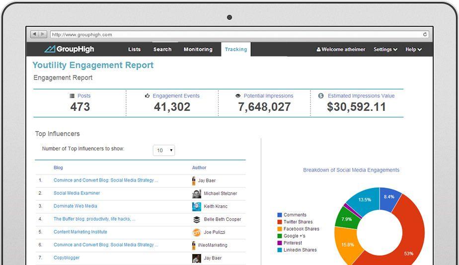The width and height of the screenshot is (459, 265).
Task: Click author name Belle Beth Cooper
Action: (222, 219)
